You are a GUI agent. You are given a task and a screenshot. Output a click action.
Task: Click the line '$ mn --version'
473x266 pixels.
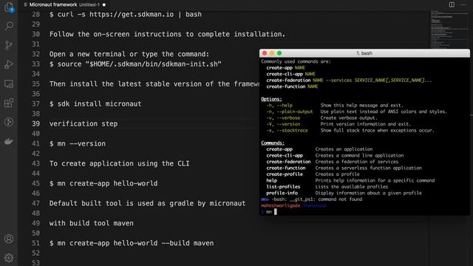coord(78,143)
